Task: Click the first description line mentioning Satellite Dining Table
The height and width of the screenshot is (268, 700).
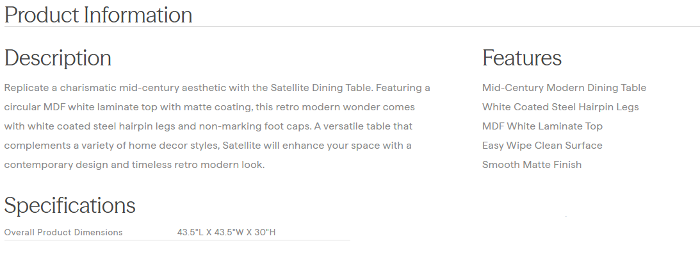Action: click(216, 88)
